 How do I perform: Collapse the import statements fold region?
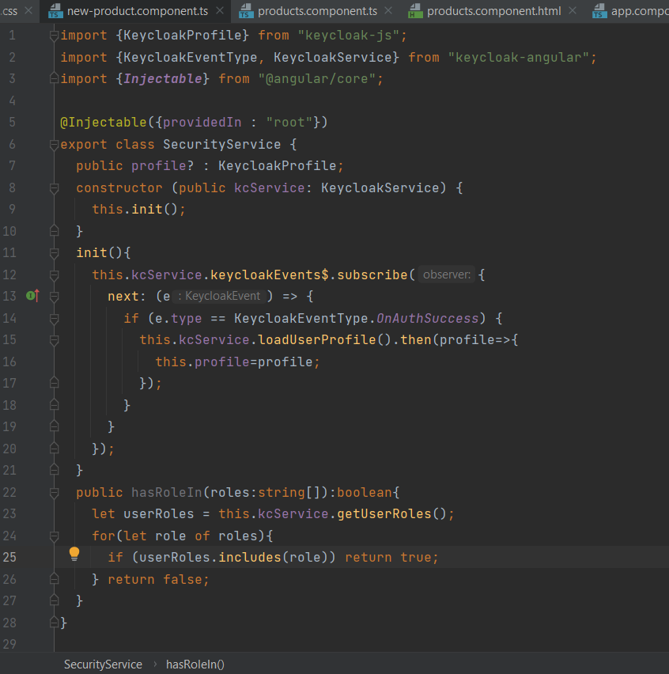pyautogui.click(x=54, y=35)
